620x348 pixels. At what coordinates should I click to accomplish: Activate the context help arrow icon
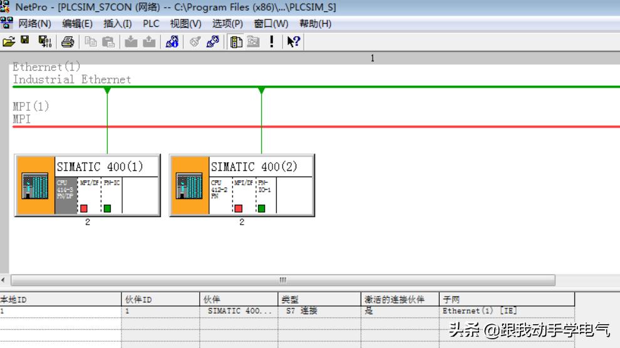click(x=293, y=41)
